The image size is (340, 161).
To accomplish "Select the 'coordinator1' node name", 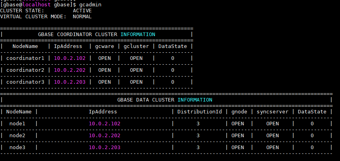I will (25, 58).
